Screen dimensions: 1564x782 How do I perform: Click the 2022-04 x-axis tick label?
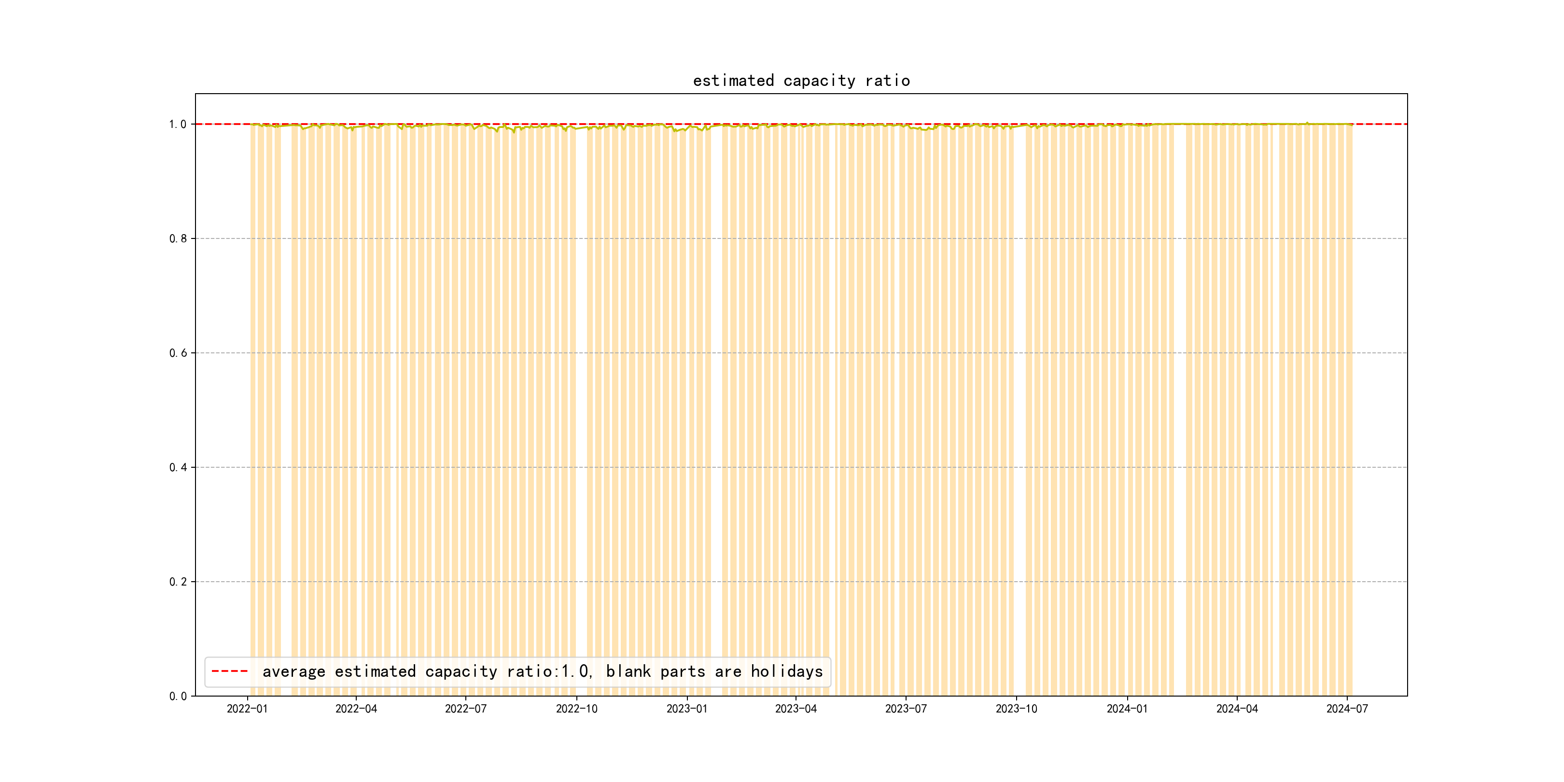[356, 709]
